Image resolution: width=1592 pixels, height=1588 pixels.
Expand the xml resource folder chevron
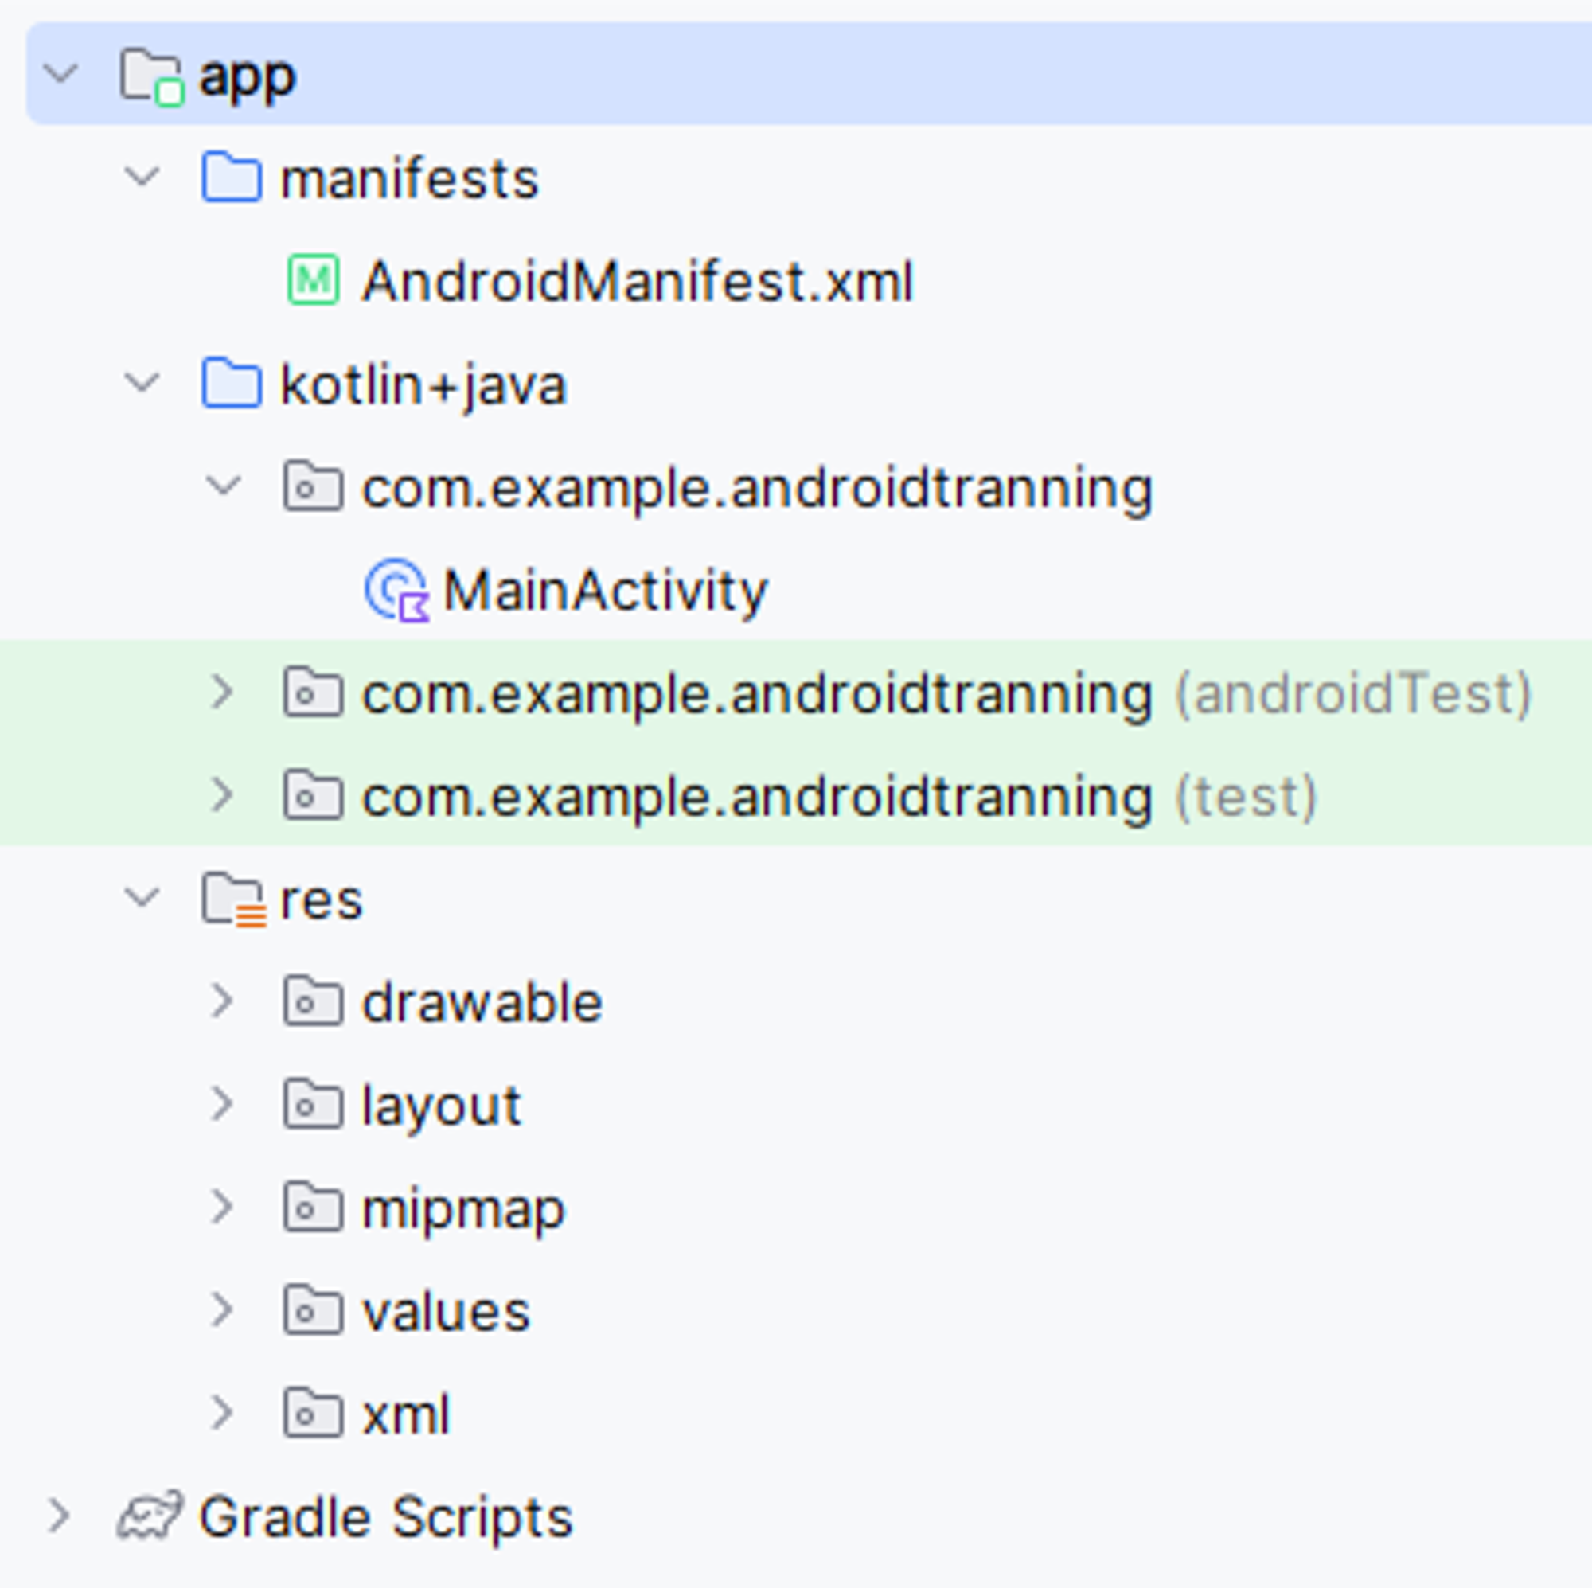[223, 1414]
